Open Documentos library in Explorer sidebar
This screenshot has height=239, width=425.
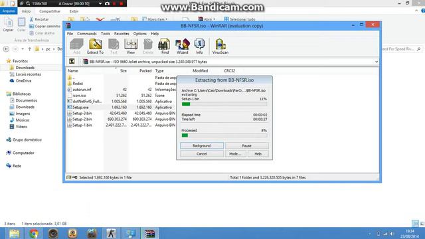(27, 100)
